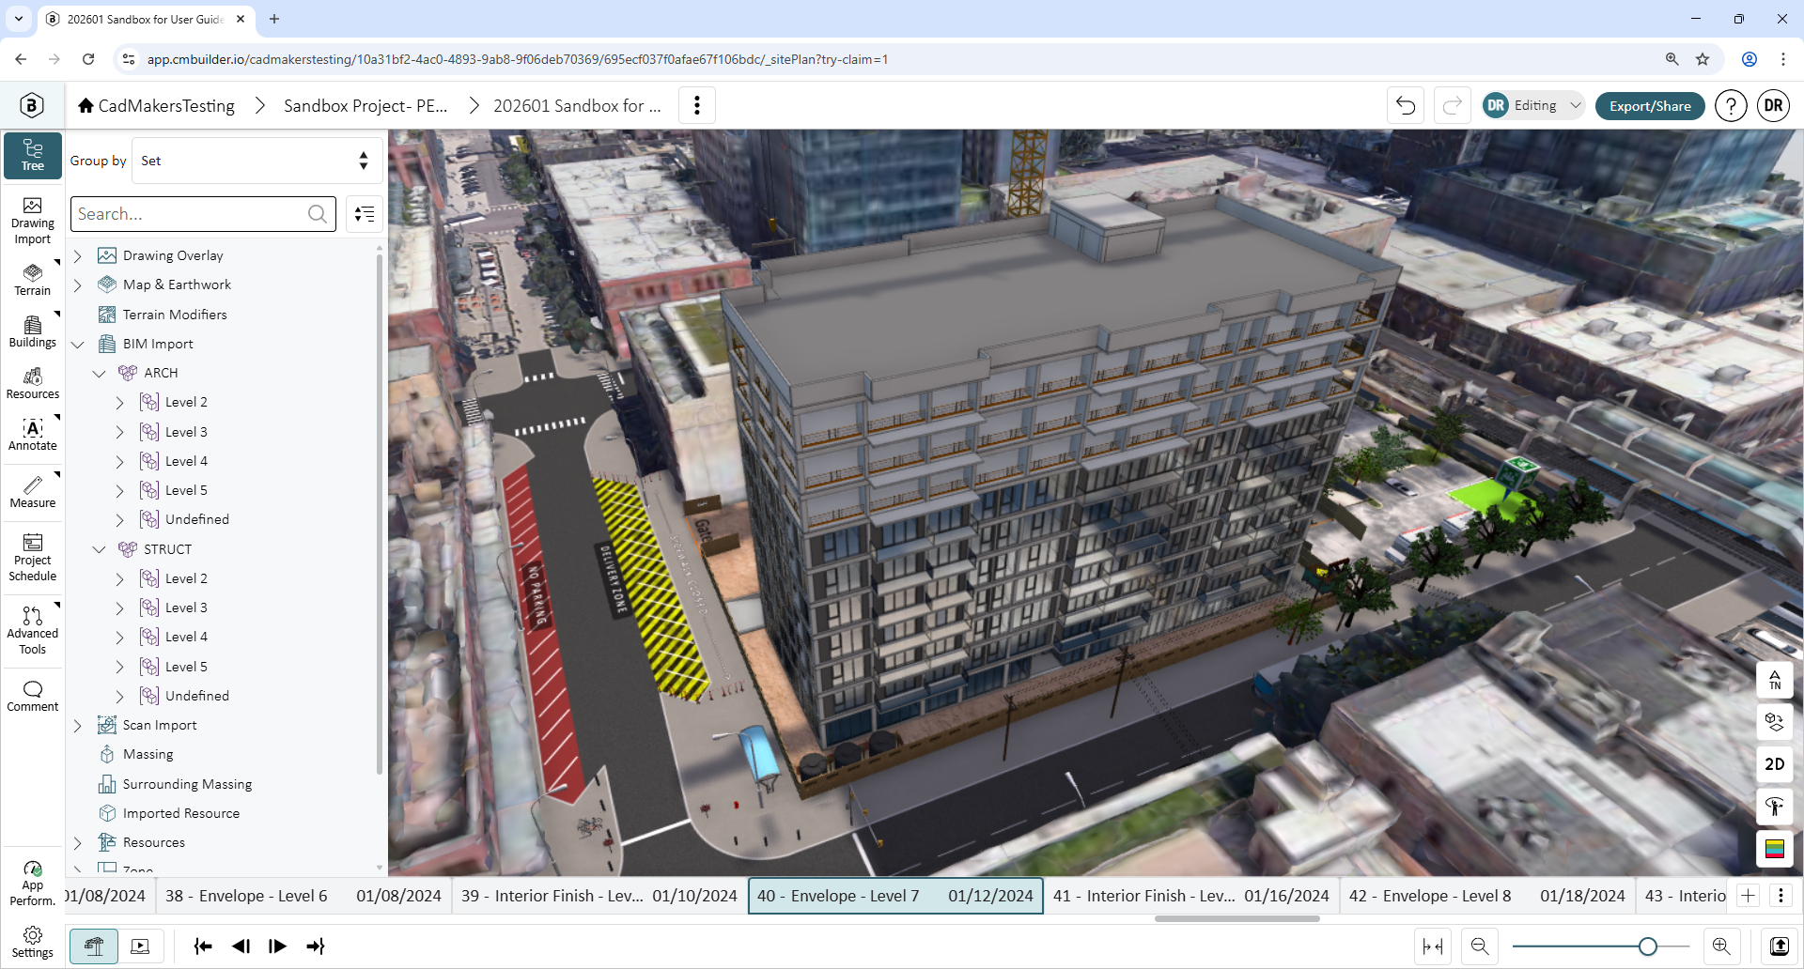Click the tree filter list icon

pyautogui.click(x=365, y=214)
